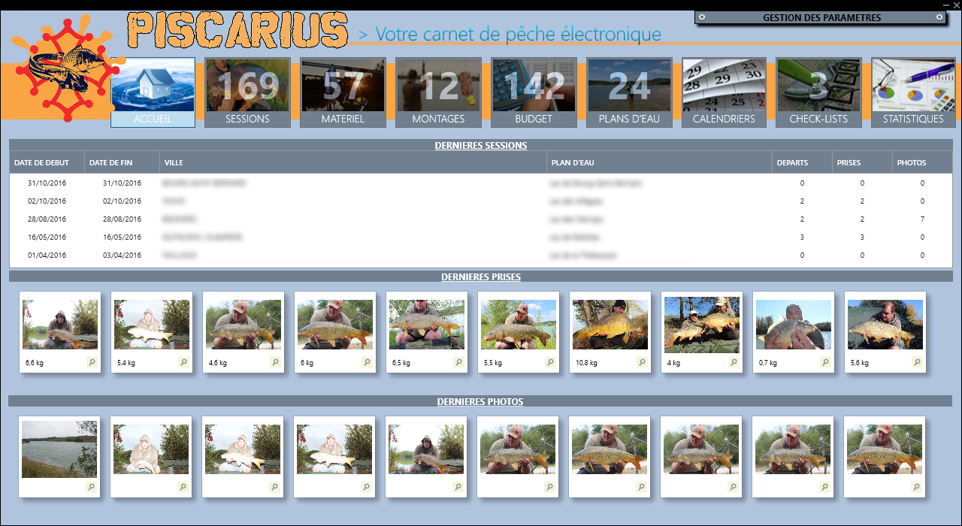Open the Statistiques tile
This screenshot has width=962, height=526.
tap(913, 92)
